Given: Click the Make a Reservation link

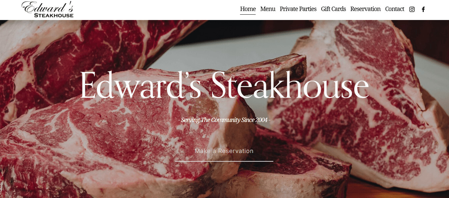Looking at the screenshot, I should [224, 151].
